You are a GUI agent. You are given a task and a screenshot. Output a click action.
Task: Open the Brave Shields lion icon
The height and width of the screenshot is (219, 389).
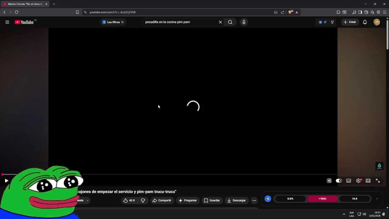point(290,12)
